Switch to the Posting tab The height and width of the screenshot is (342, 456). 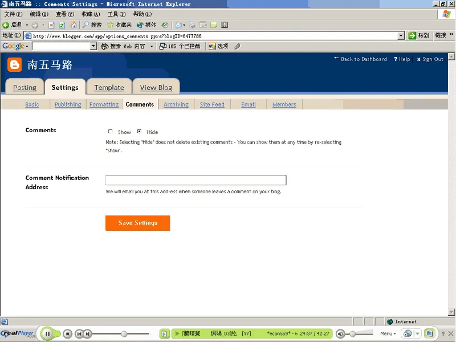click(25, 87)
